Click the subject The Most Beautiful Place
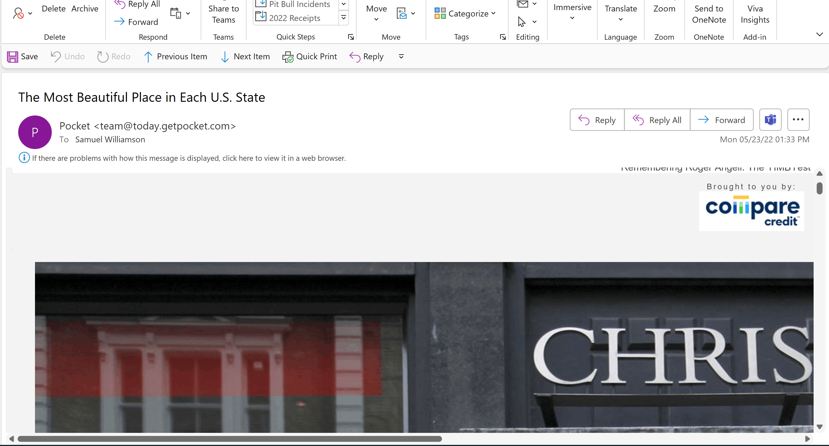This screenshot has width=829, height=446. [142, 97]
